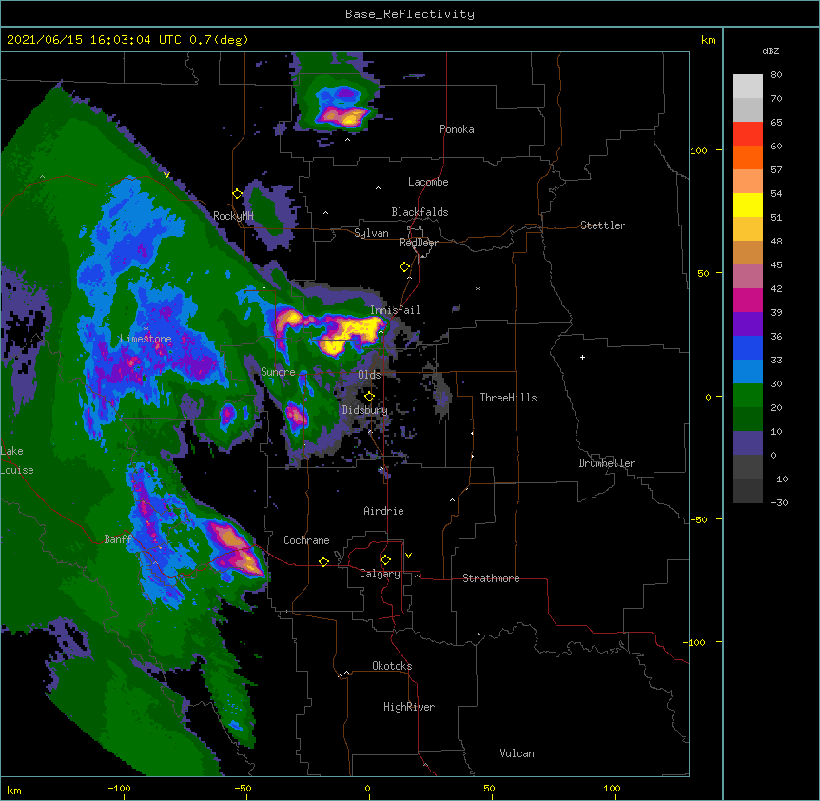Image resolution: width=820 pixels, height=801 pixels.
Task: Click the blue 36-33 dBZ legend swatch
Action: click(x=748, y=347)
